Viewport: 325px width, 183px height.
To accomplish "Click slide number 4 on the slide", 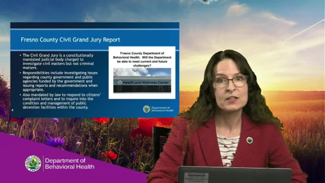I will pos(12,110).
